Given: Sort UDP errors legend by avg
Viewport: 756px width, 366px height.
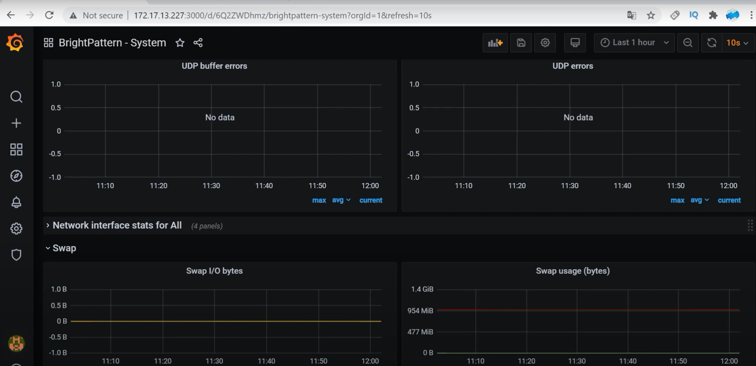Looking at the screenshot, I should (700, 200).
